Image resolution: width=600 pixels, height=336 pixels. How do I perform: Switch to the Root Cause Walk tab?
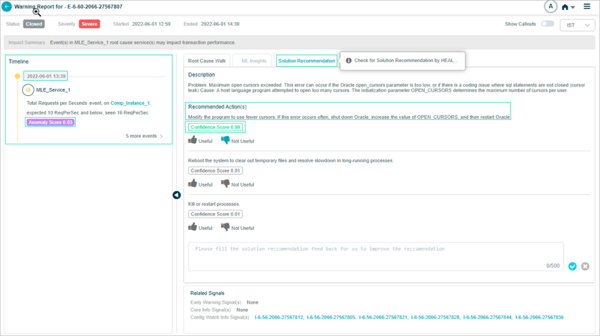[207, 61]
